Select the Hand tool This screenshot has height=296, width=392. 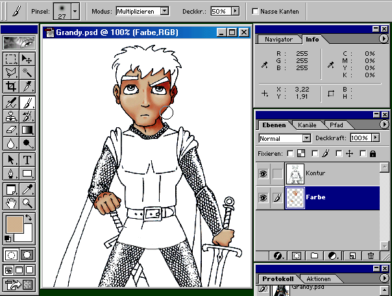coord(11,203)
